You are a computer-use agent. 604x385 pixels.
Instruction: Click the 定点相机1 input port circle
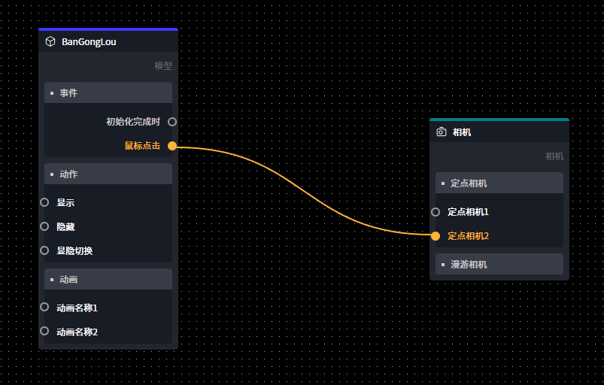(436, 212)
